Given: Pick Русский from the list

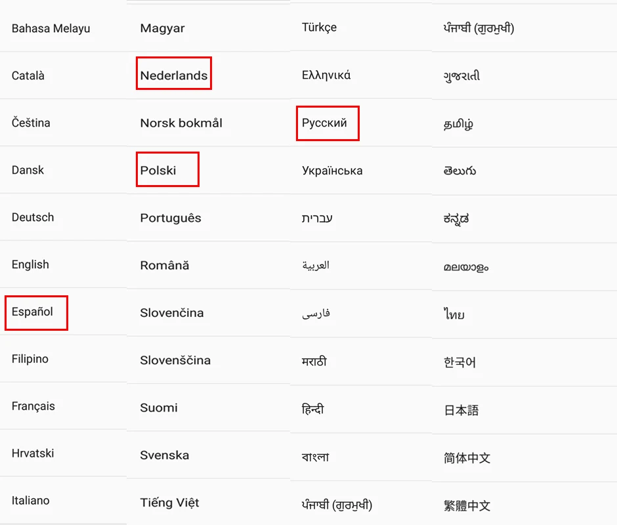Looking at the screenshot, I should [324, 123].
